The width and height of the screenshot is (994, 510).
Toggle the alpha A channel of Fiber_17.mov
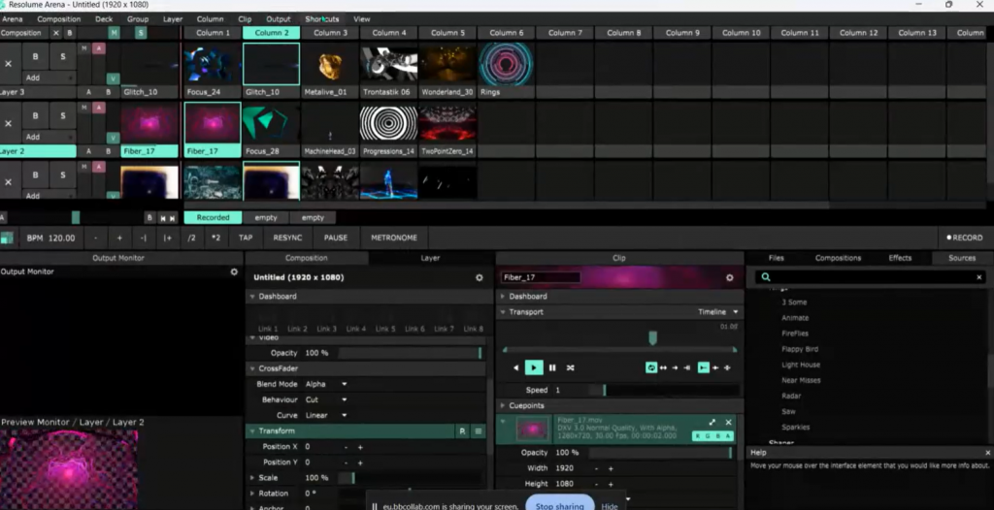[728, 436]
